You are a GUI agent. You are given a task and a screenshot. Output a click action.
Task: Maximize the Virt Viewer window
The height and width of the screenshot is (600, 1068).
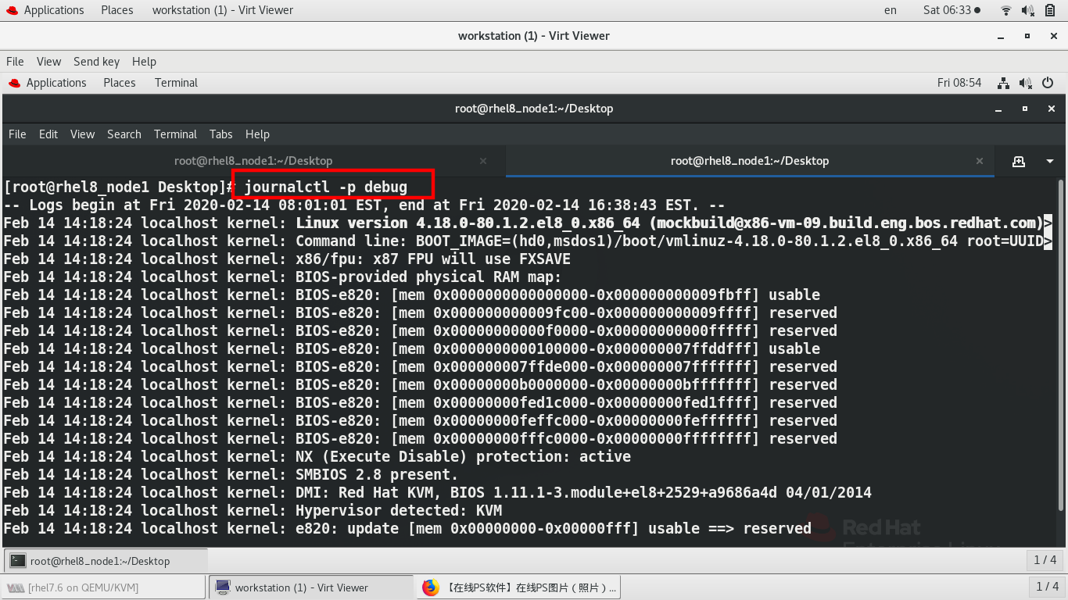(1027, 36)
